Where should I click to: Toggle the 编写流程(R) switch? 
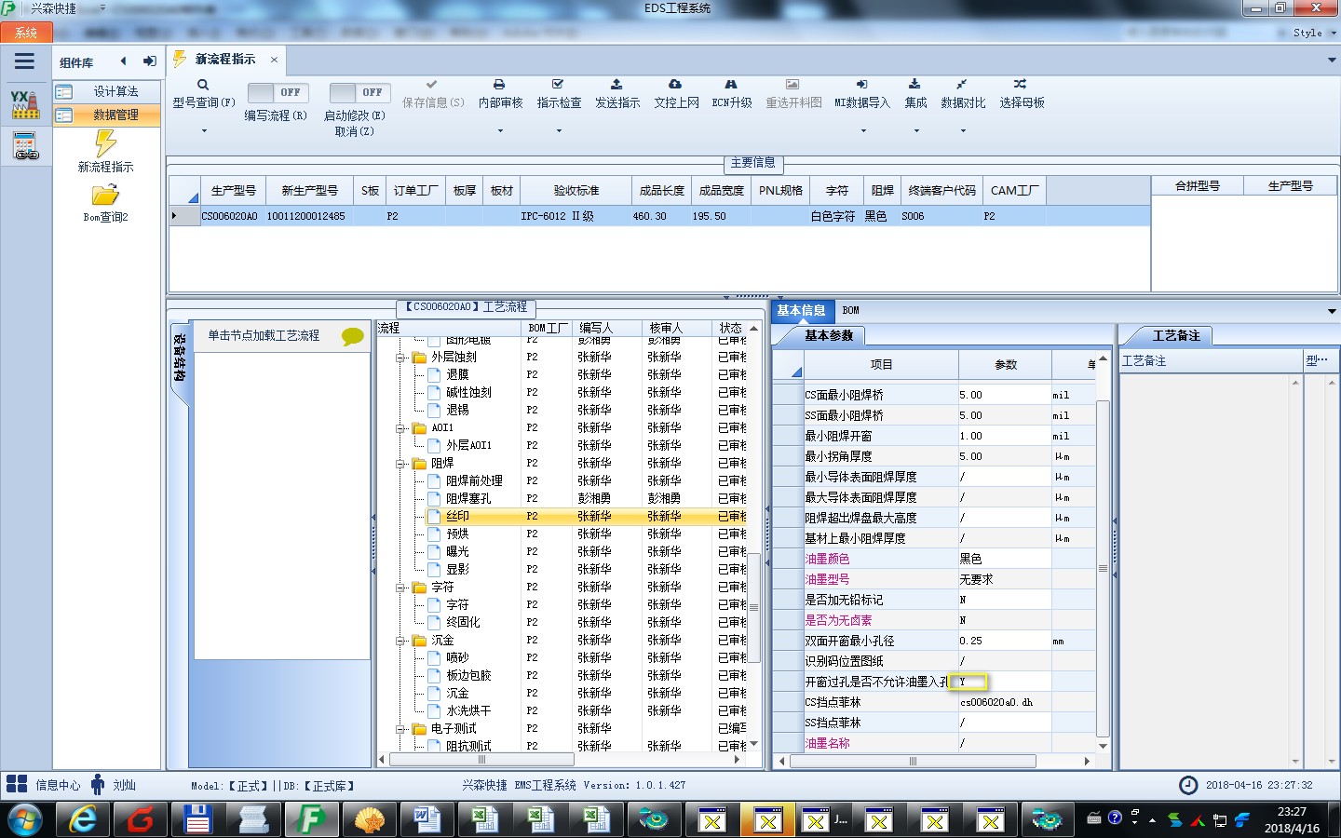[277, 92]
